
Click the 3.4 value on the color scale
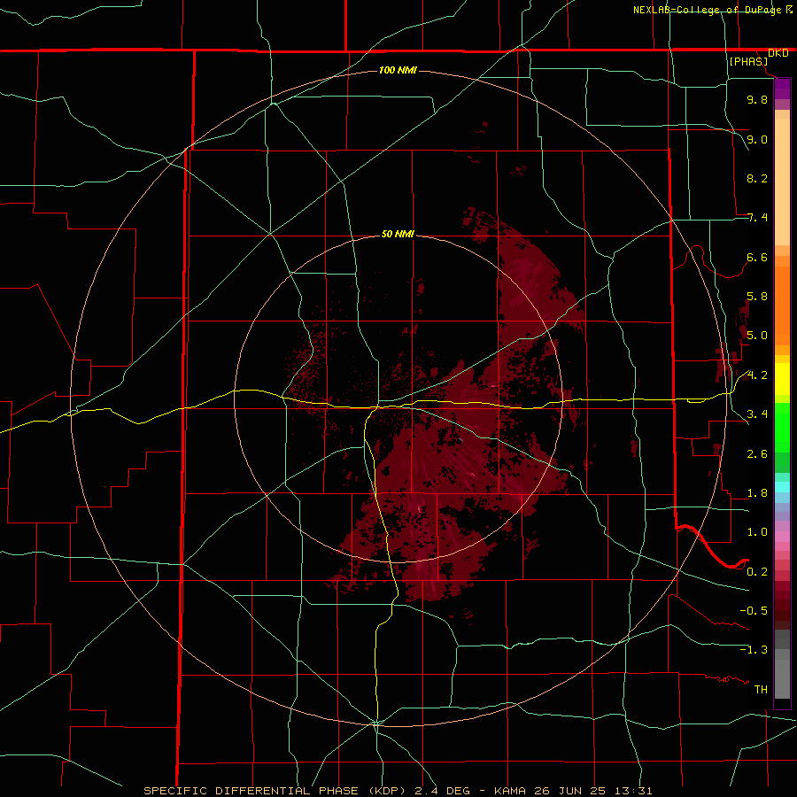coord(757,414)
